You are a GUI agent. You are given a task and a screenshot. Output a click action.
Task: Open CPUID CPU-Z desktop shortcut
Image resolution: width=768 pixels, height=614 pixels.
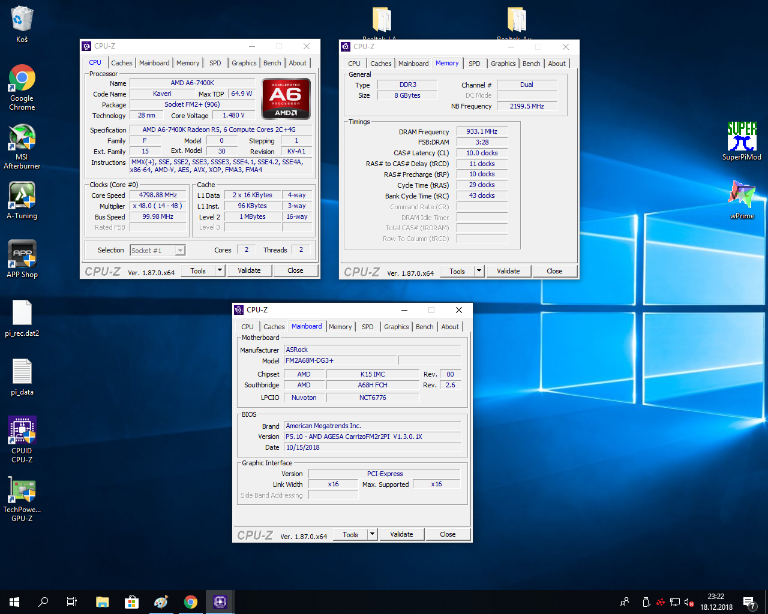[x=22, y=440]
